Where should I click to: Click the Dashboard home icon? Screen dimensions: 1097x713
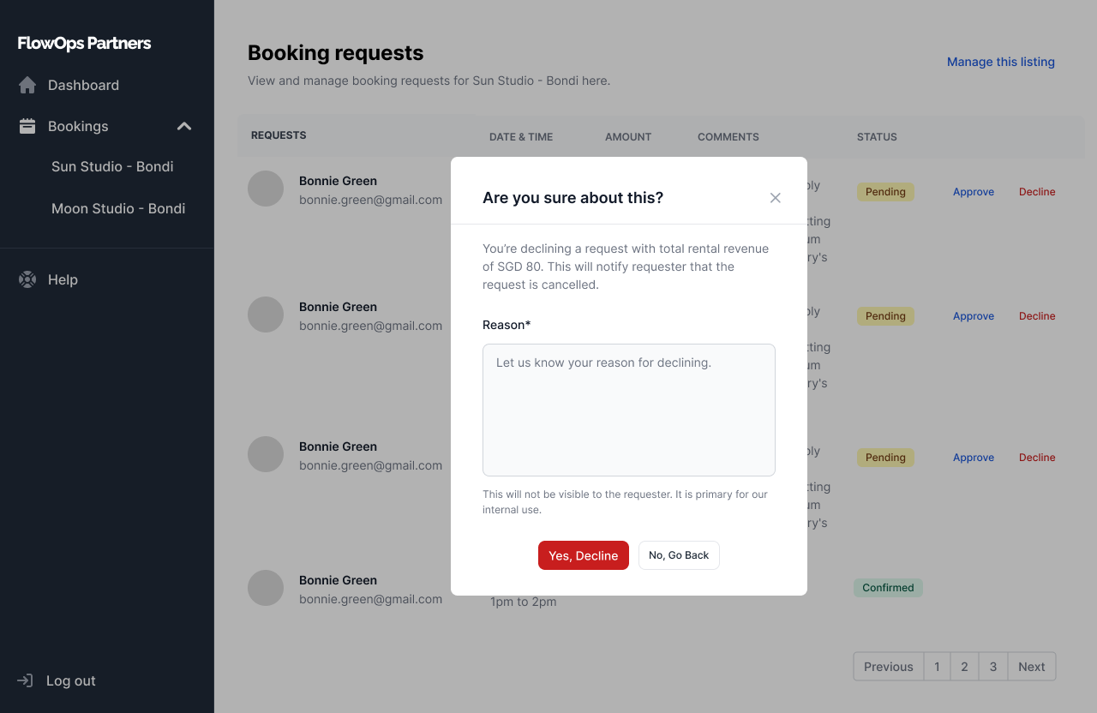point(27,85)
